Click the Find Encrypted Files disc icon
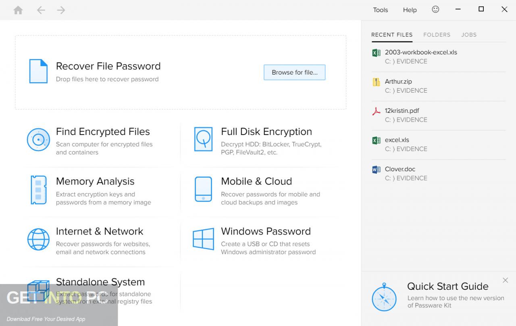 (x=38, y=139)
